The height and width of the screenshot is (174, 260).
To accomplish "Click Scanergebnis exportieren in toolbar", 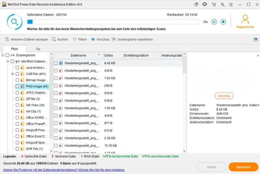I will 132,39.
